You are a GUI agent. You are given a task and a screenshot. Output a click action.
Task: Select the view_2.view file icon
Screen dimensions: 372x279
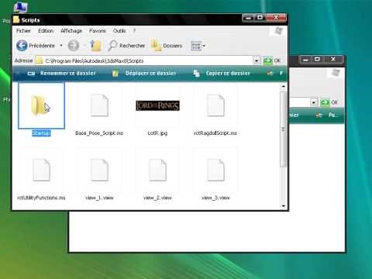pos(157,170)
